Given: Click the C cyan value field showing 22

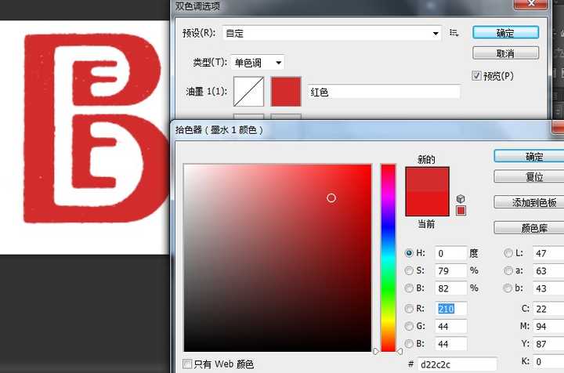Looking at the screenshot, I should 548,309.
